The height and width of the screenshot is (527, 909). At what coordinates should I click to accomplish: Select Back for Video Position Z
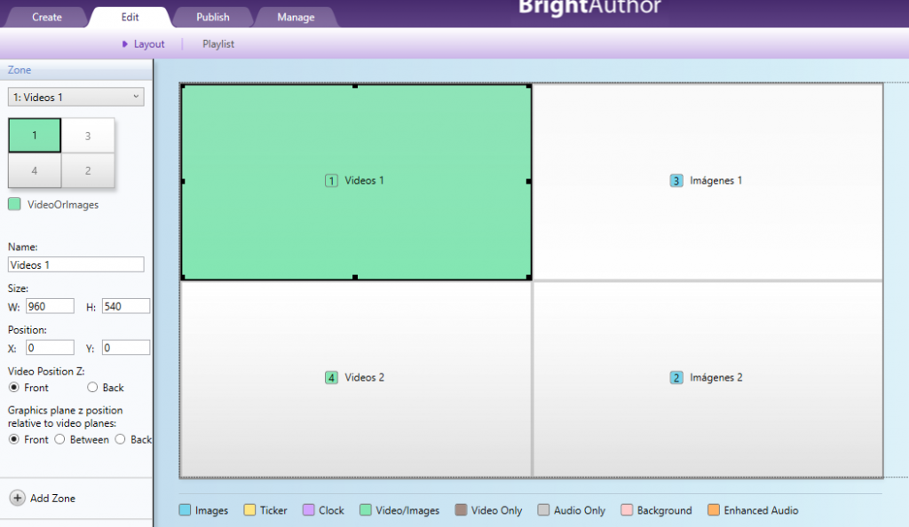[x=92, y=388]
